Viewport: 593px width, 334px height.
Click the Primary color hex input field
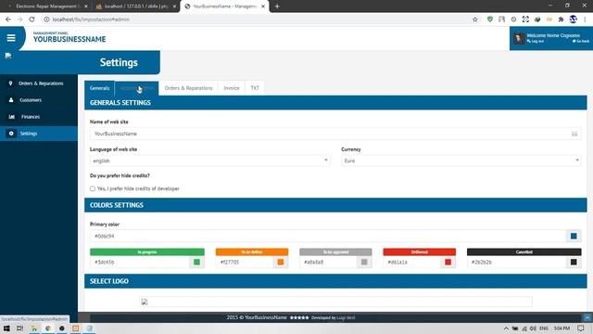[328, 236]
